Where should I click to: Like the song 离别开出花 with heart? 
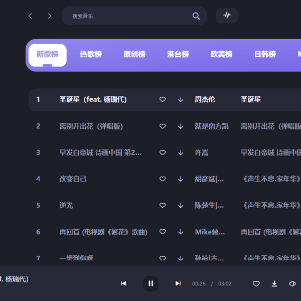(163, 126)
